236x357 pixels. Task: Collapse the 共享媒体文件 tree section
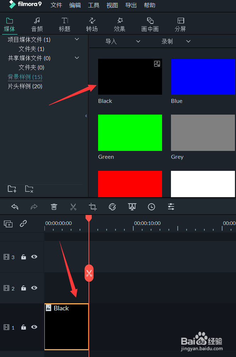77,58
